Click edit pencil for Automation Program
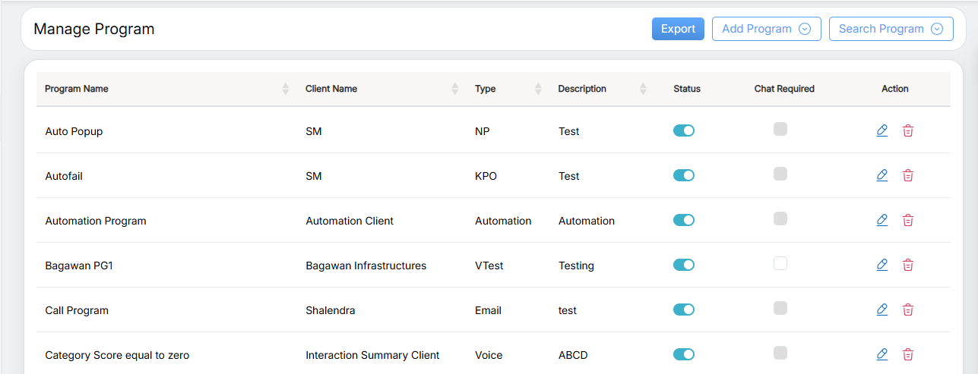This screenshot has height=374, width=978. (x=881, y=220)
